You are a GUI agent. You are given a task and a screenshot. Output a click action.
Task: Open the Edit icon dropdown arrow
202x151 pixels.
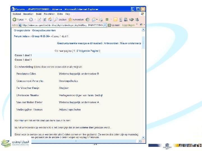111,20
